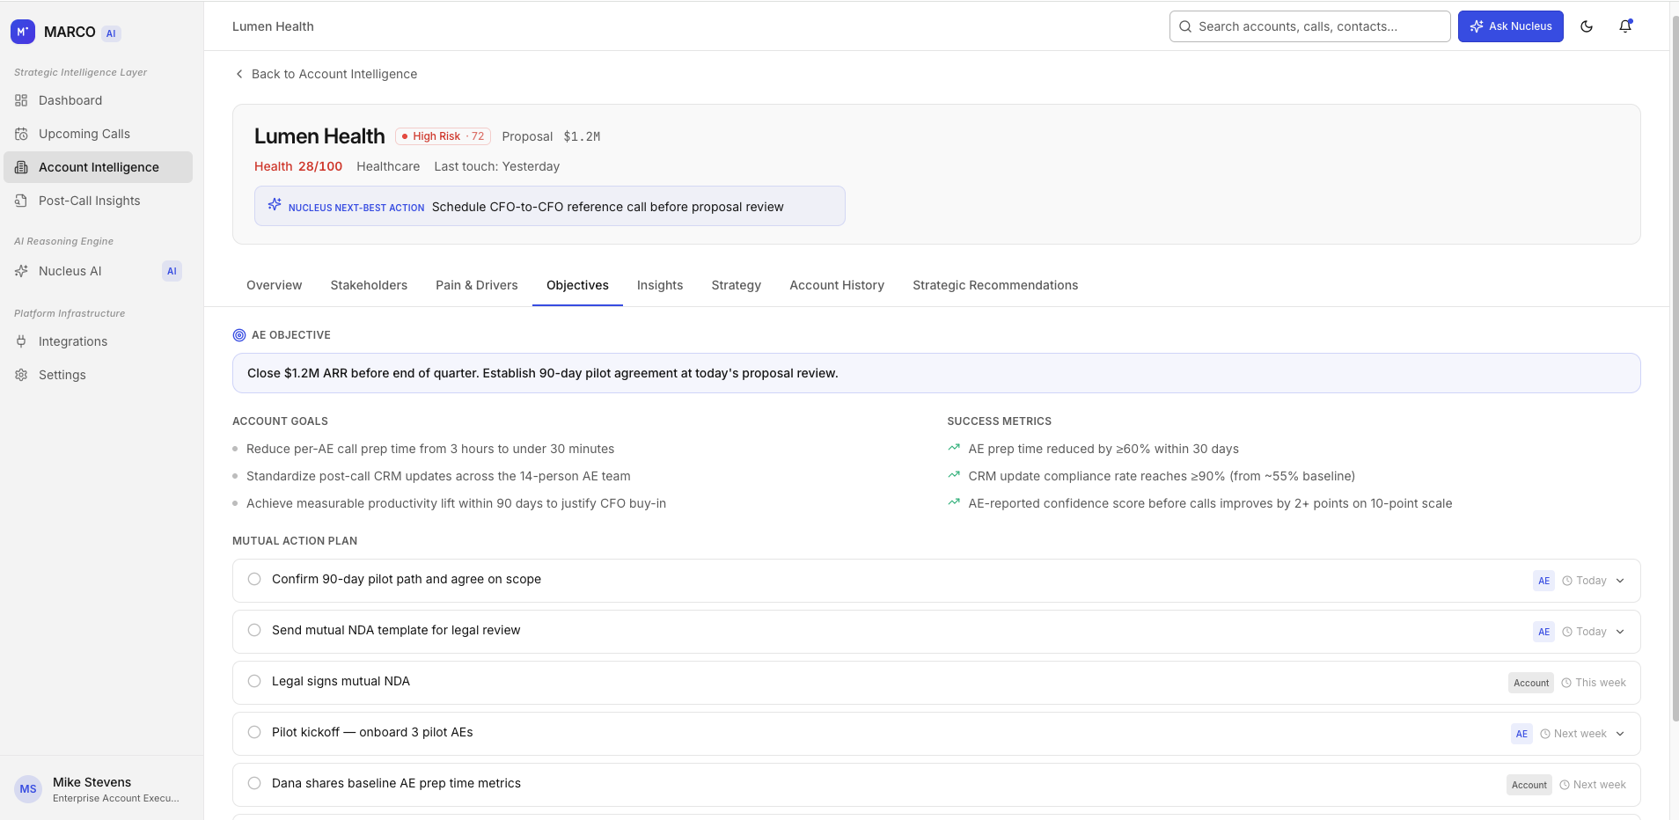This screenshot has width=1679, height=820.
Task: Click the search magnifier icon
Action: [x=1185, y=26]
